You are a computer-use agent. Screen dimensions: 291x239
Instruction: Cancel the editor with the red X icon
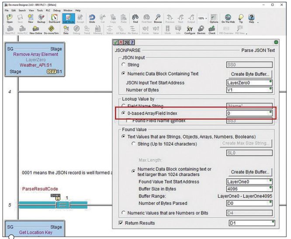[x=121, y=42]
